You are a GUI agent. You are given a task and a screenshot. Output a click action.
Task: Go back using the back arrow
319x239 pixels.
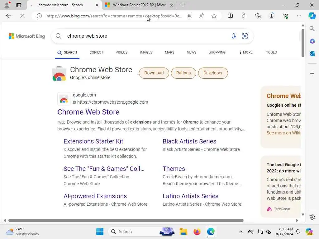(x=8, y=16)
